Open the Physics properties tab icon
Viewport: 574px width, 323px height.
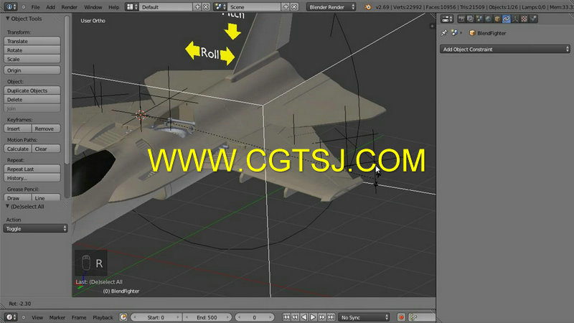533,19
